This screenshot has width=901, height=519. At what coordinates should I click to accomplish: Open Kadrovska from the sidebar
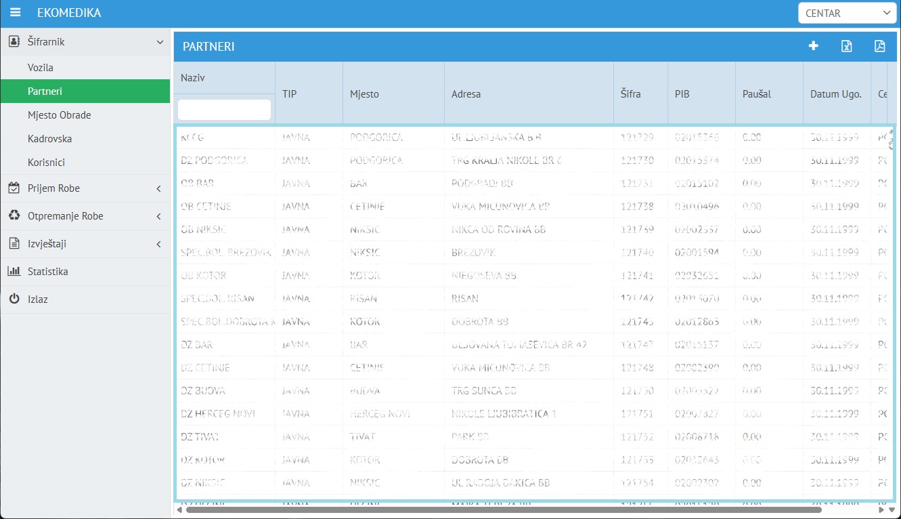49,139
